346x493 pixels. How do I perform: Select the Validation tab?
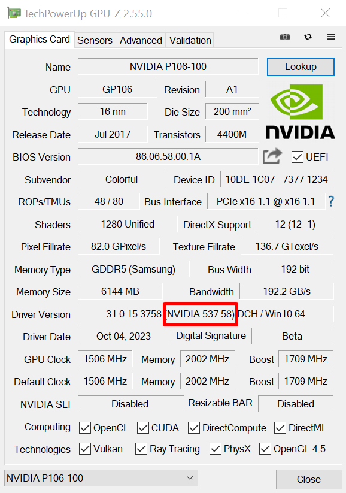[x=190, y=40]
